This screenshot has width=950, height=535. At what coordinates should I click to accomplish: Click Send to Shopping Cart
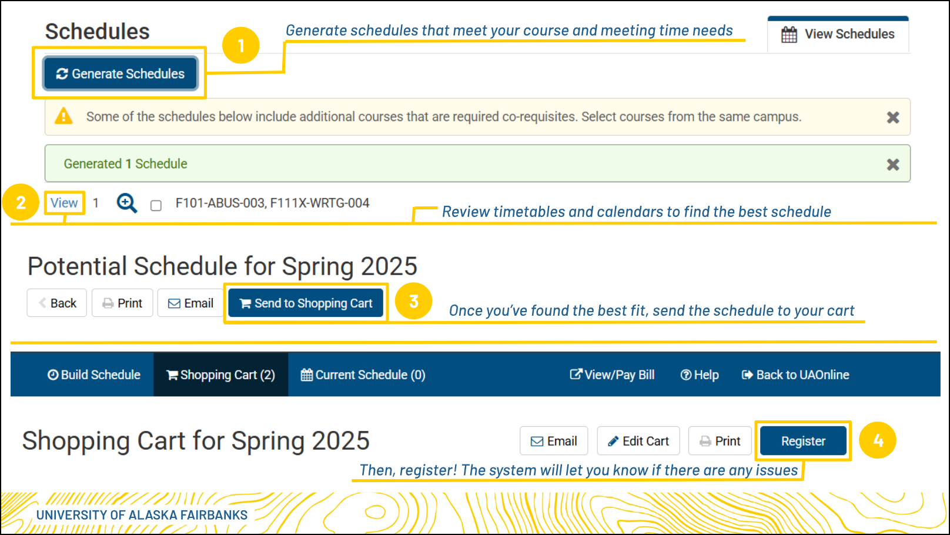306,303
